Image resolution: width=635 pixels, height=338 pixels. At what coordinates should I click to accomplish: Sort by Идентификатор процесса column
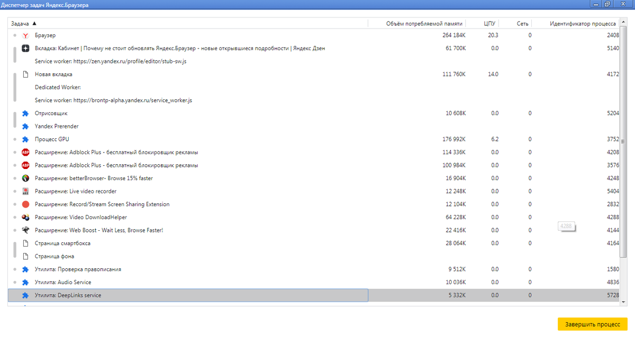(x=582, y=24)
